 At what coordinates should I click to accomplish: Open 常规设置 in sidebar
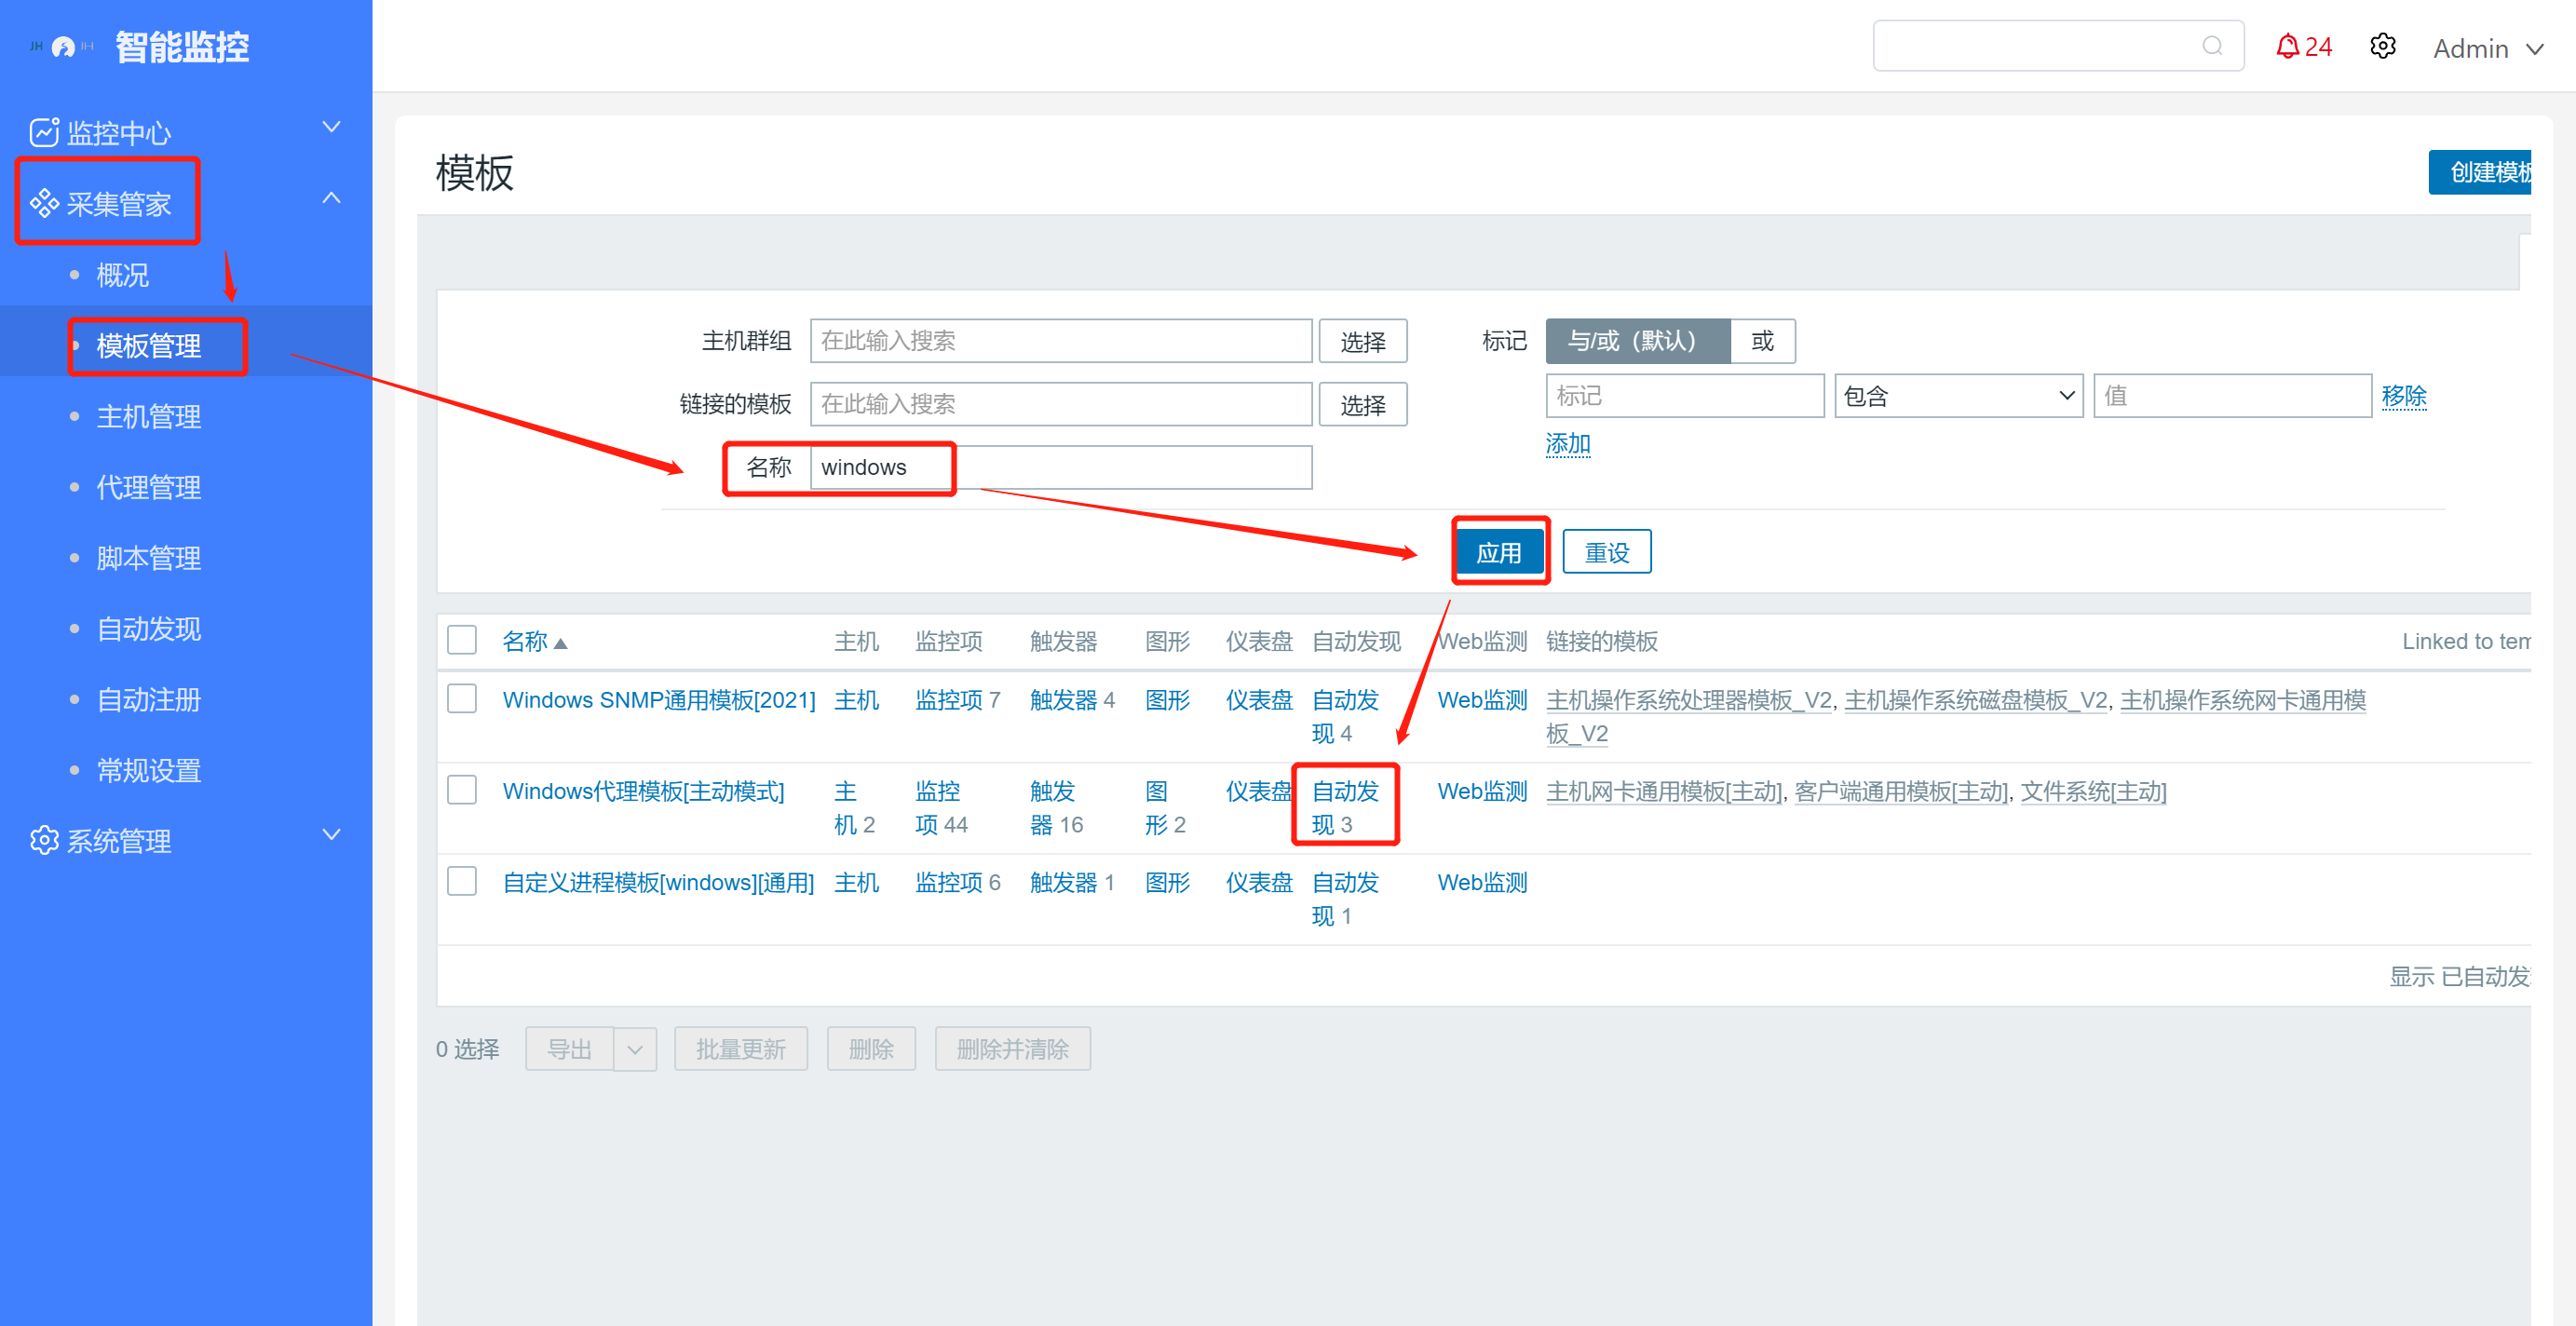point(148,770)
